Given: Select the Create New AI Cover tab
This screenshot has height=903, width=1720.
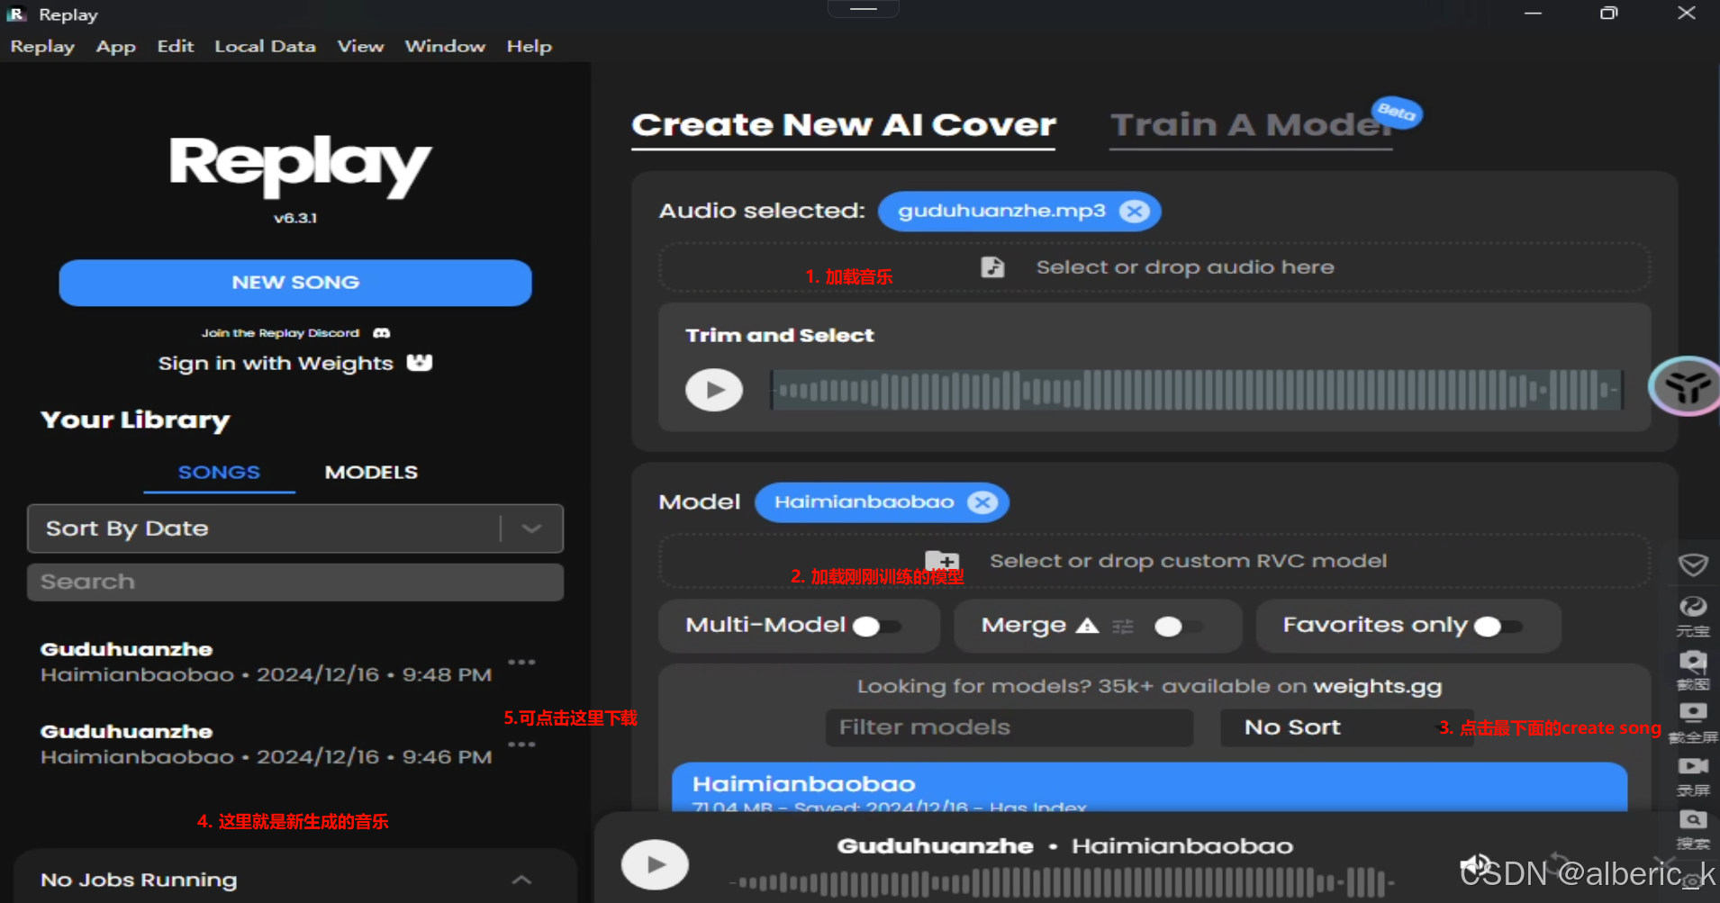Looking at the screenshot, I should tap(843, 125).
